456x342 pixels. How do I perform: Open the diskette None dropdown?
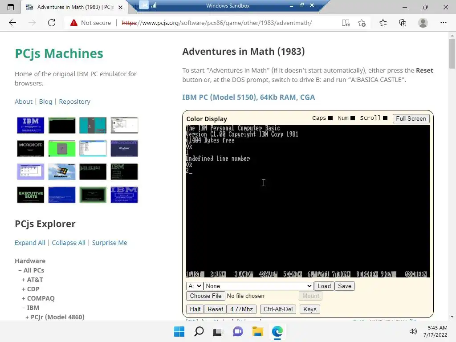click(259, 286)
